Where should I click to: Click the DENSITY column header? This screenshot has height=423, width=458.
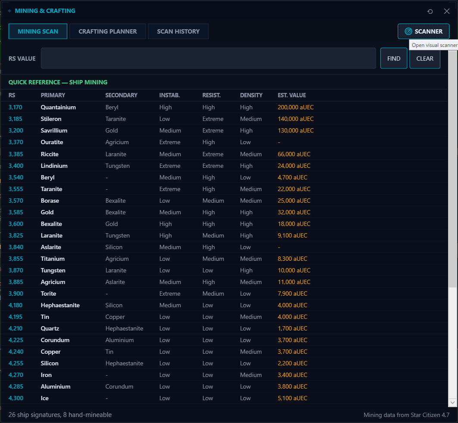click(x=251, y=95)
